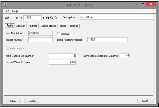Viewport: 159px width, 108px height.
Task: Go to last bank record
Action: coord(48,18)
